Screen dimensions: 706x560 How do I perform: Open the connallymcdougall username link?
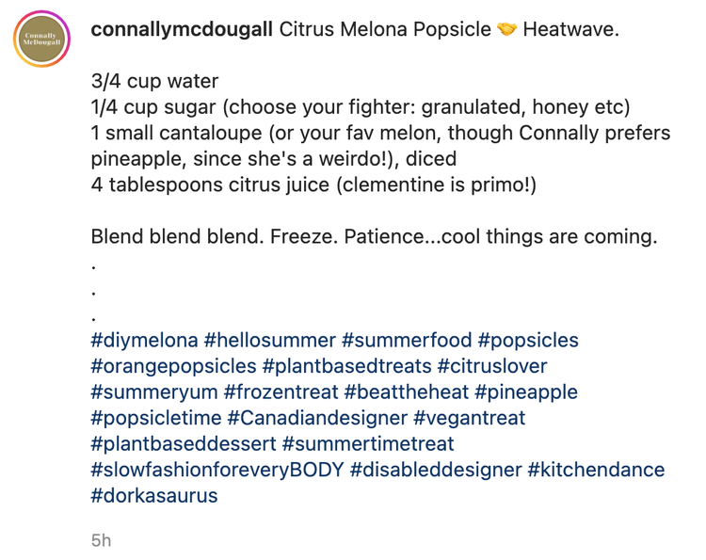(182, 29)
